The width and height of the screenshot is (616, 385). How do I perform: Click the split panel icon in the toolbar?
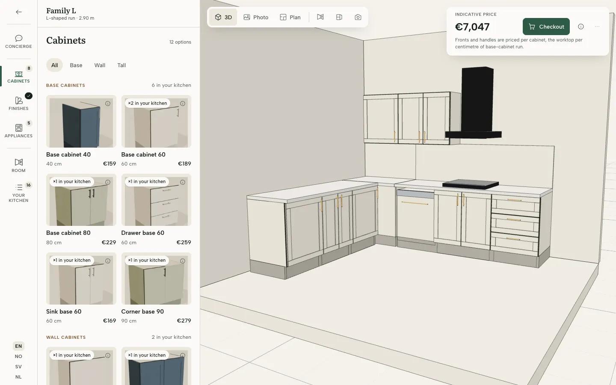pyautogui.click(x=339, y=17)
